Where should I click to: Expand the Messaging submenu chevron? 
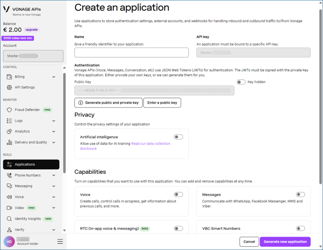tap(54, 186)
